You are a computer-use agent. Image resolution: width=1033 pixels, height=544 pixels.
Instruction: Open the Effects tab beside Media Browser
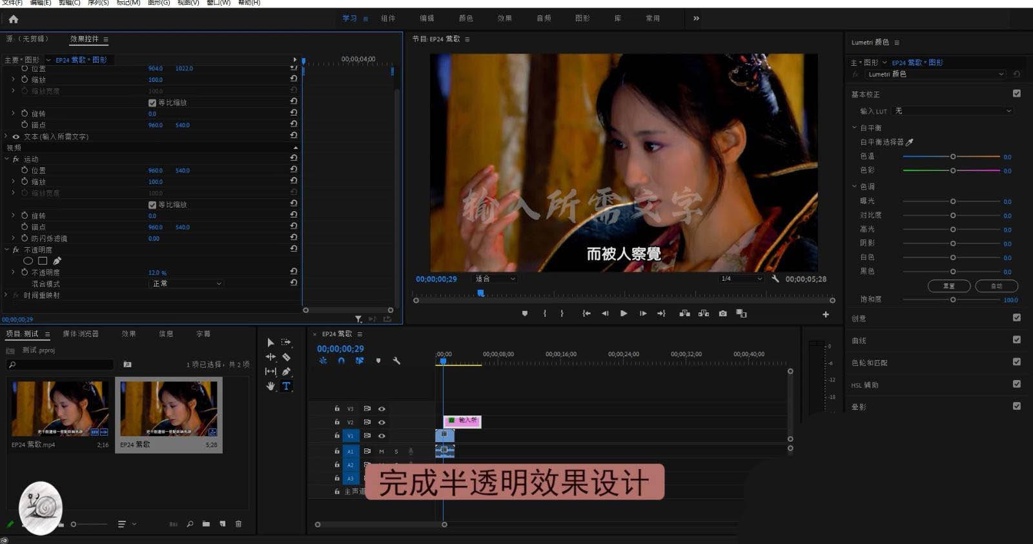coord(128,334)
